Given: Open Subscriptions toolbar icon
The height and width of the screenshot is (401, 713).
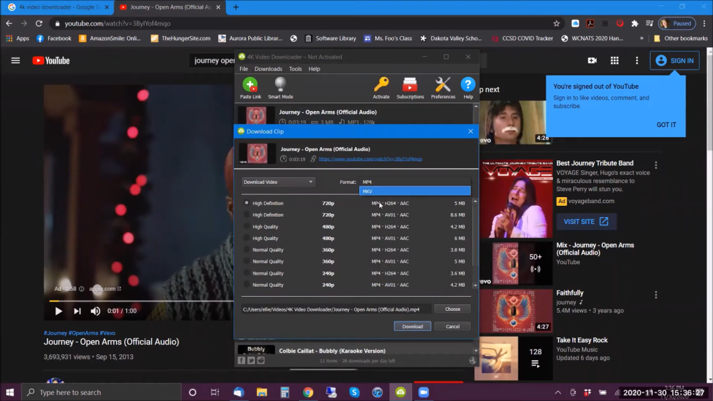Looking at the screenshot, I should 410,85.
